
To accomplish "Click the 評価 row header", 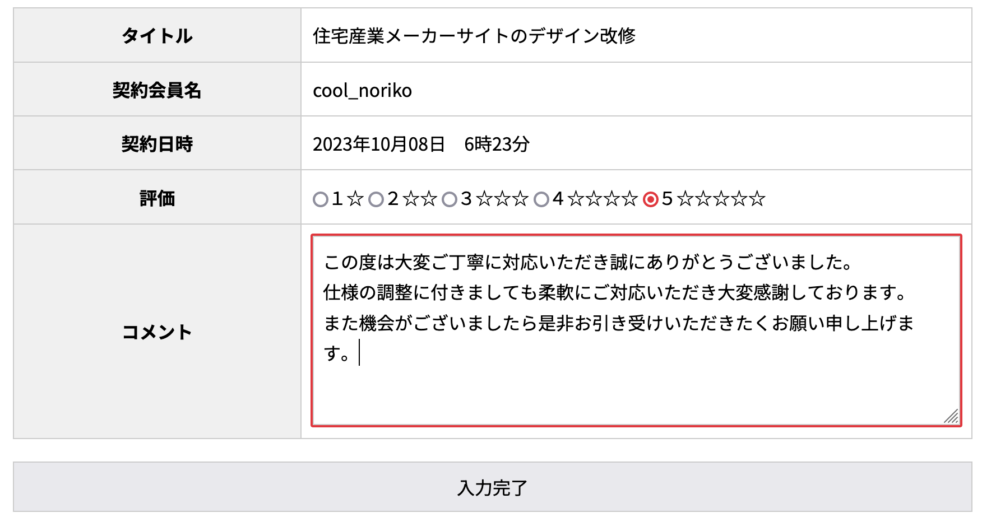I will (157, 198).
